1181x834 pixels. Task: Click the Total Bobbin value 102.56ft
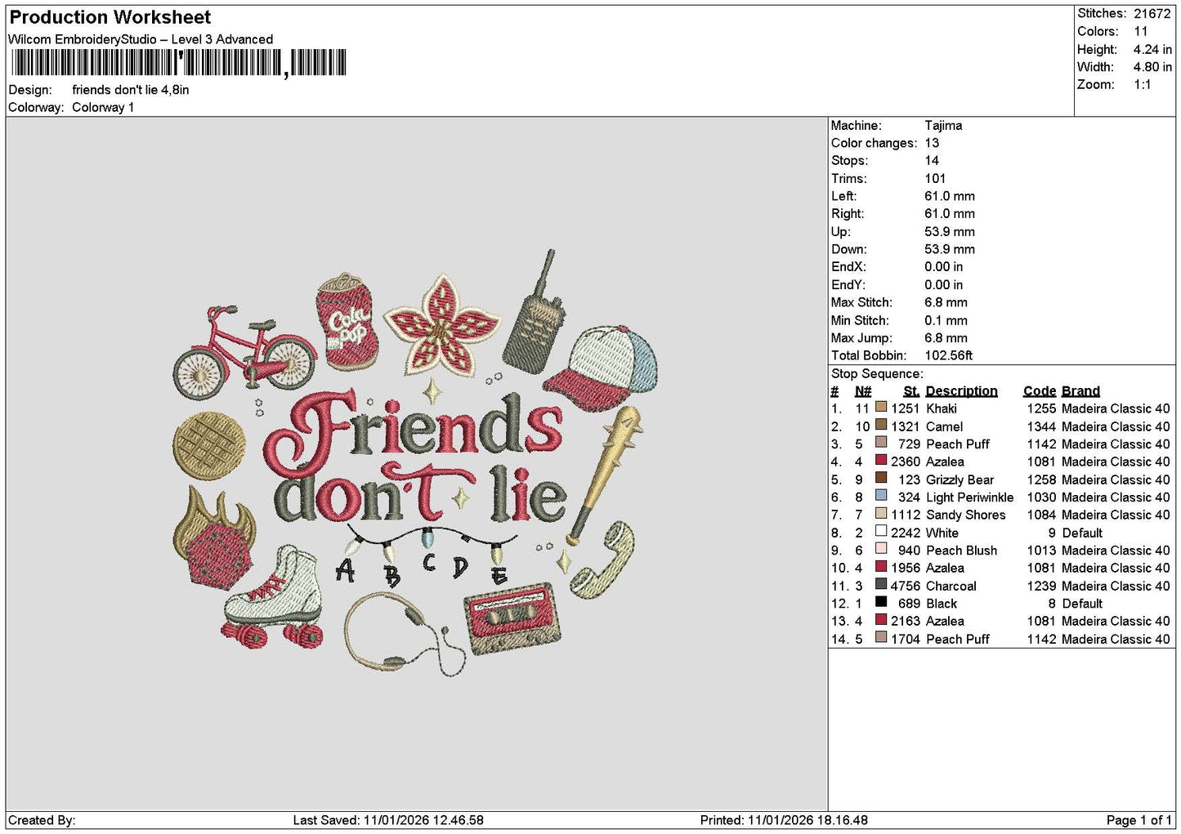pyautogui.click(x=948, y=355)
